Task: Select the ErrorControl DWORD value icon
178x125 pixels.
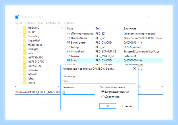Action: coord(69,42)
